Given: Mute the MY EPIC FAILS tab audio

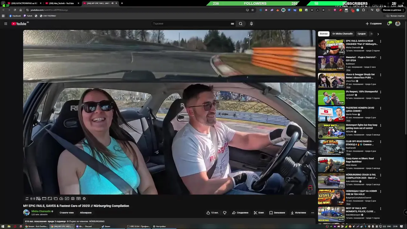Looking at the screenshot, I should click(112, 3).
